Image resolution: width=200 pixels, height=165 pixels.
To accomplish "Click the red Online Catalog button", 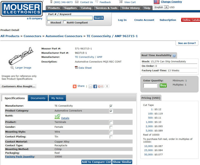I will (x=191, y=20).
